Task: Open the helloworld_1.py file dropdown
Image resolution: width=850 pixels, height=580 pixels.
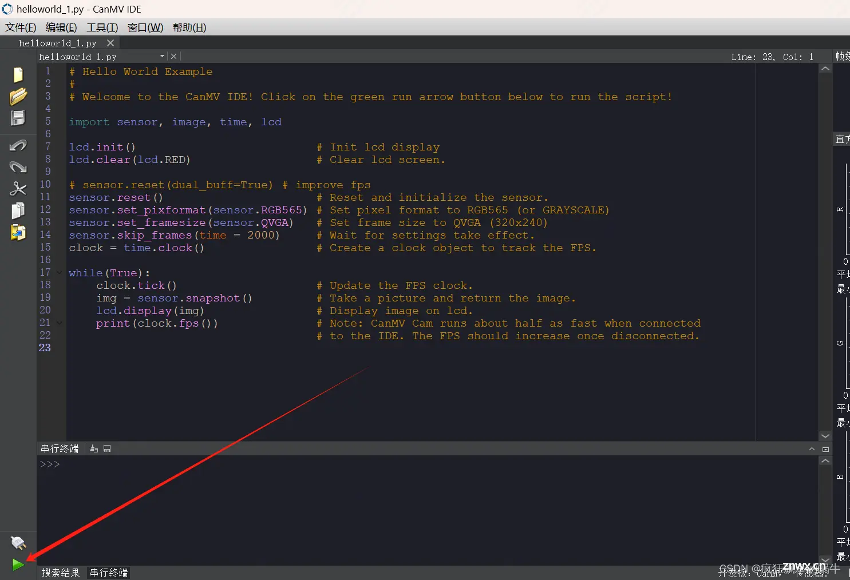Action: [163, 57]
